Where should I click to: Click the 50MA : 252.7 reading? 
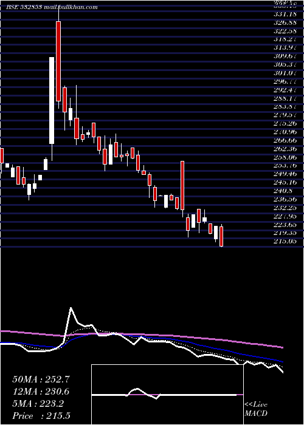click(41, 379)
